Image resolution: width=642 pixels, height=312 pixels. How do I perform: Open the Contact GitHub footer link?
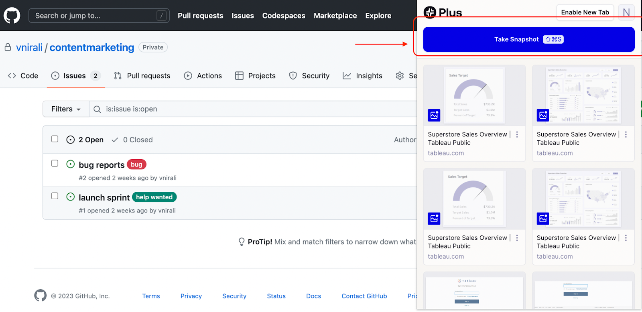click(364, 296)
